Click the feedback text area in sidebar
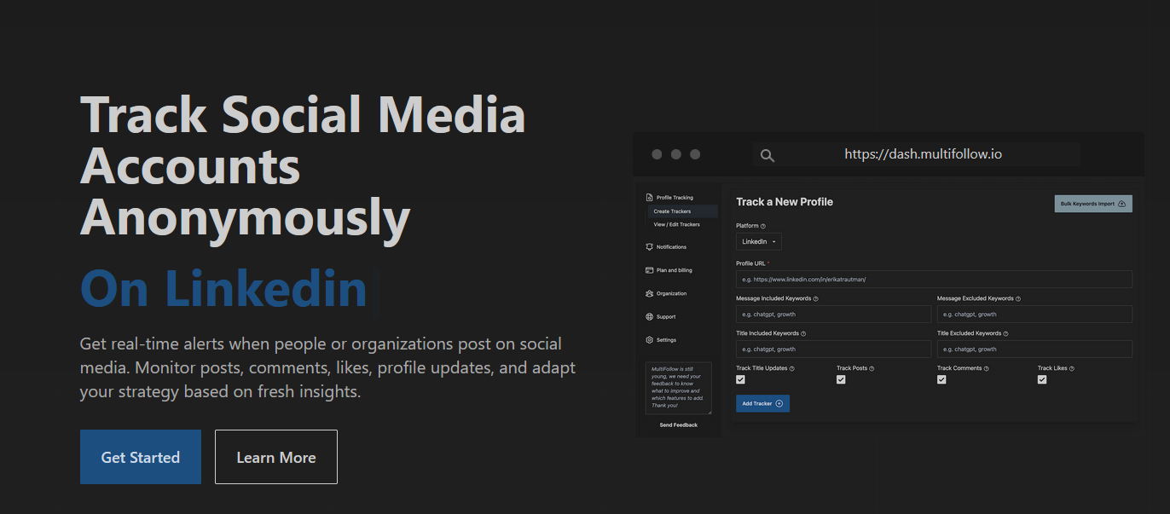 coord(679,389)
